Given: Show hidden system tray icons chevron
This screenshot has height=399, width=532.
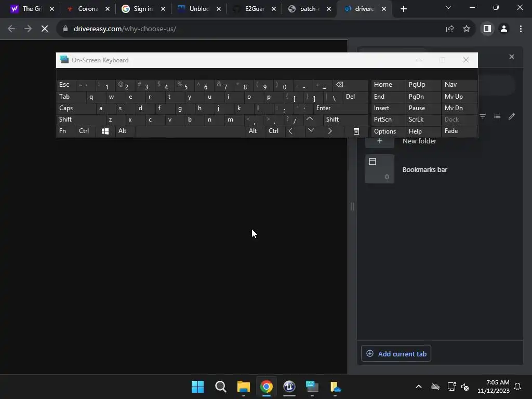Looking at the screenshot, I should click(419, 387).
